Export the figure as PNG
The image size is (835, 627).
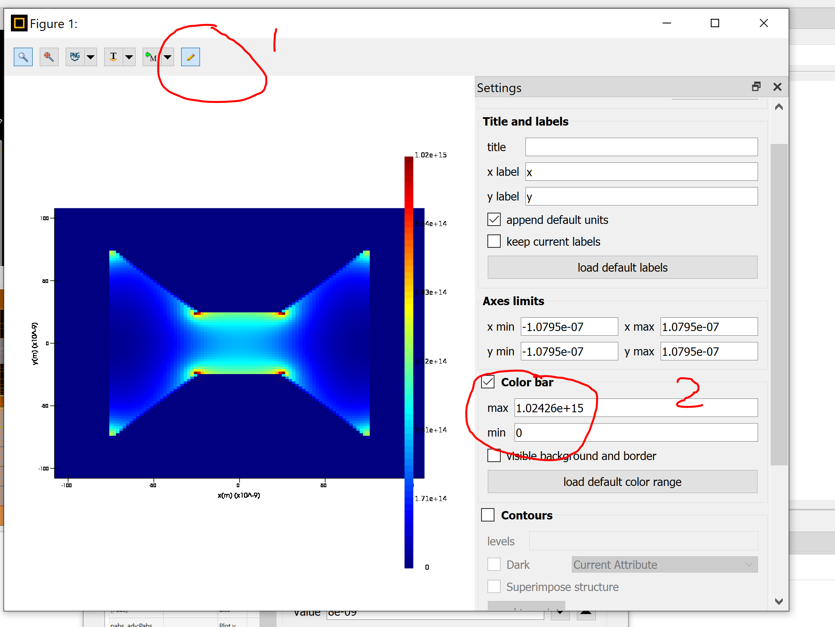(x=75, y=57)
